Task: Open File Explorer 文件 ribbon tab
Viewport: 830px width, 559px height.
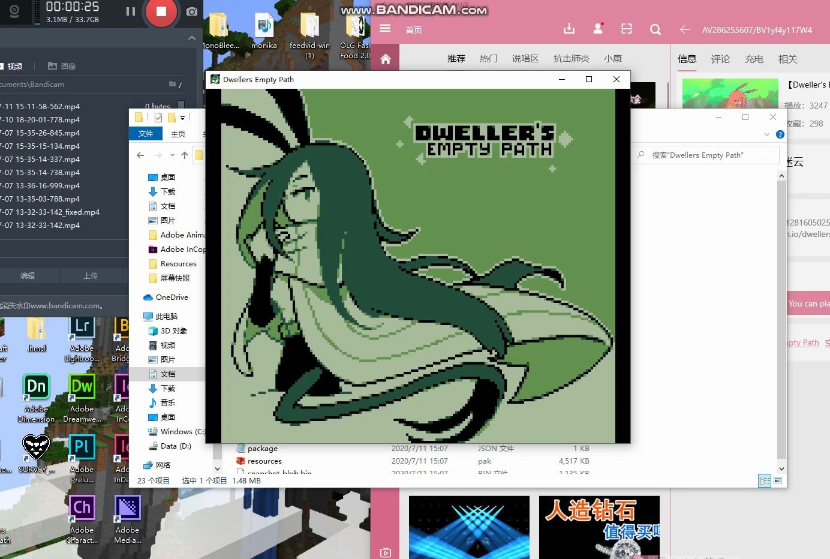Action: tap(146, 134)
